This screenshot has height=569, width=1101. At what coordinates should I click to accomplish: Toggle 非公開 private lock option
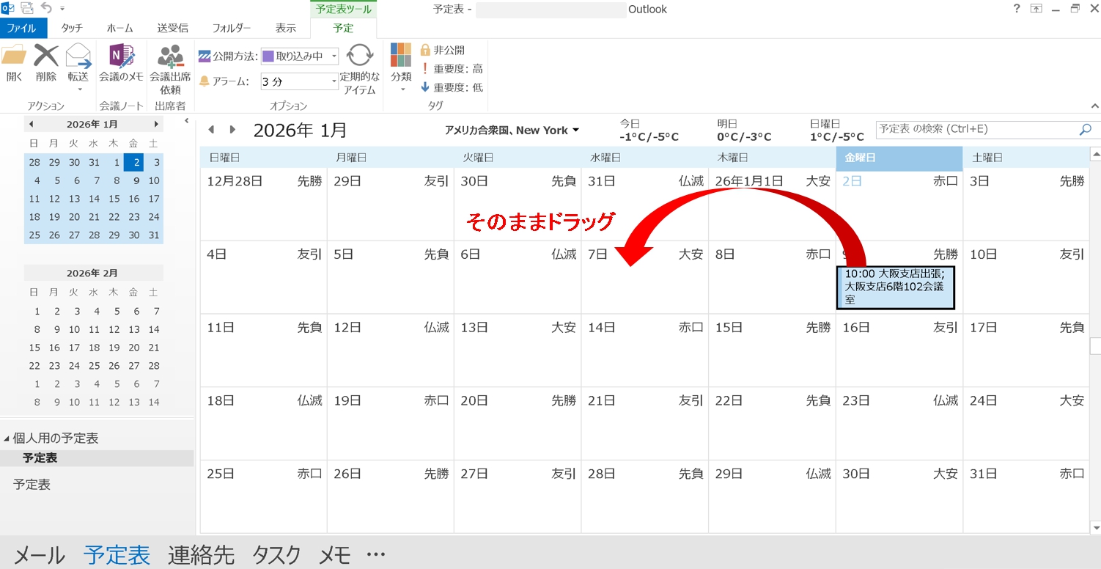click(443, 50)
